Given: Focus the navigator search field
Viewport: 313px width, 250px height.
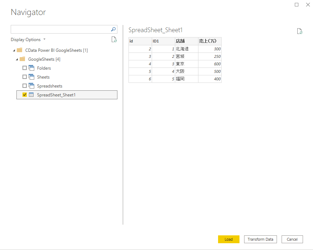Looking at the screenshot, I should [60, 29].
